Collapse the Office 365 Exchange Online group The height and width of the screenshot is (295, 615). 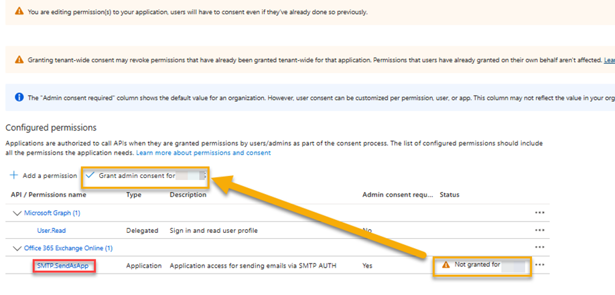click(17, 248)
